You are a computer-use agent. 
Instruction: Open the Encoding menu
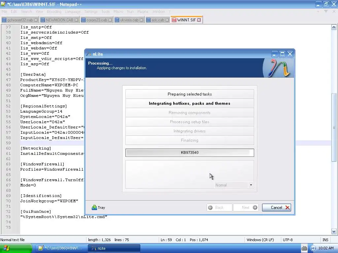[x=54, y=12]
